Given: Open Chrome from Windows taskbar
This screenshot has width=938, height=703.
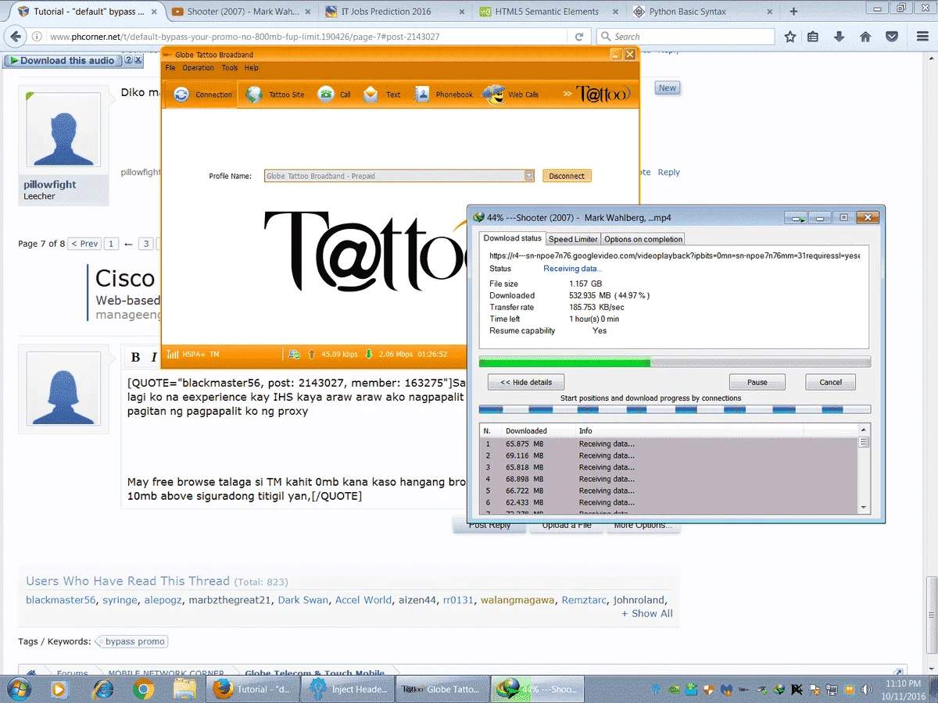Looking at the screenshot, I should 143,689.
